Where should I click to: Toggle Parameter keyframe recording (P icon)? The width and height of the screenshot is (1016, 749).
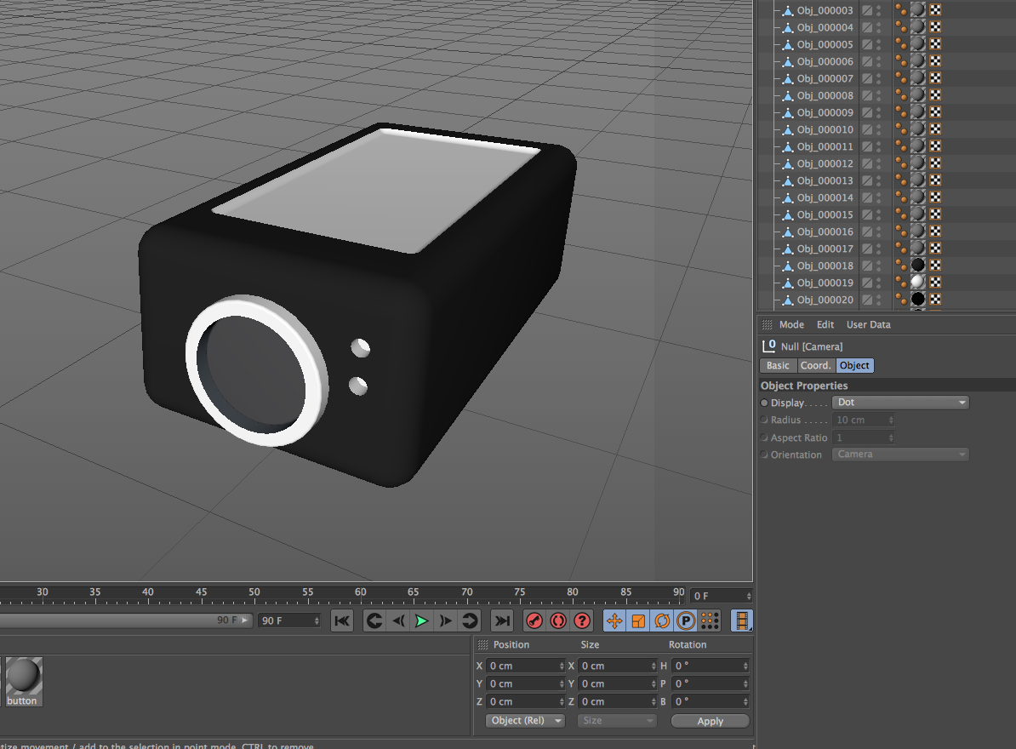(686, 621)
